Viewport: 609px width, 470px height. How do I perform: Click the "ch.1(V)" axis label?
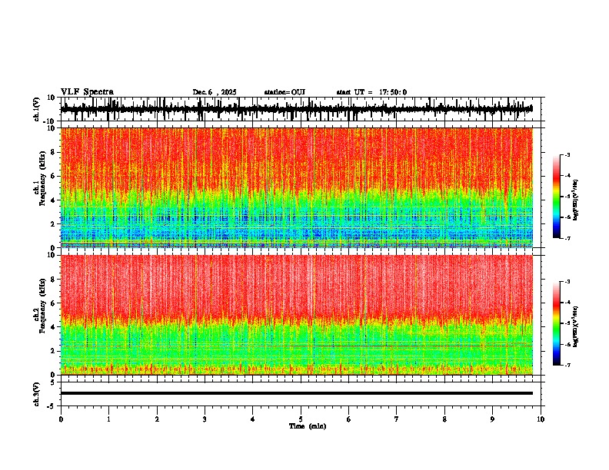pos(37,109)
